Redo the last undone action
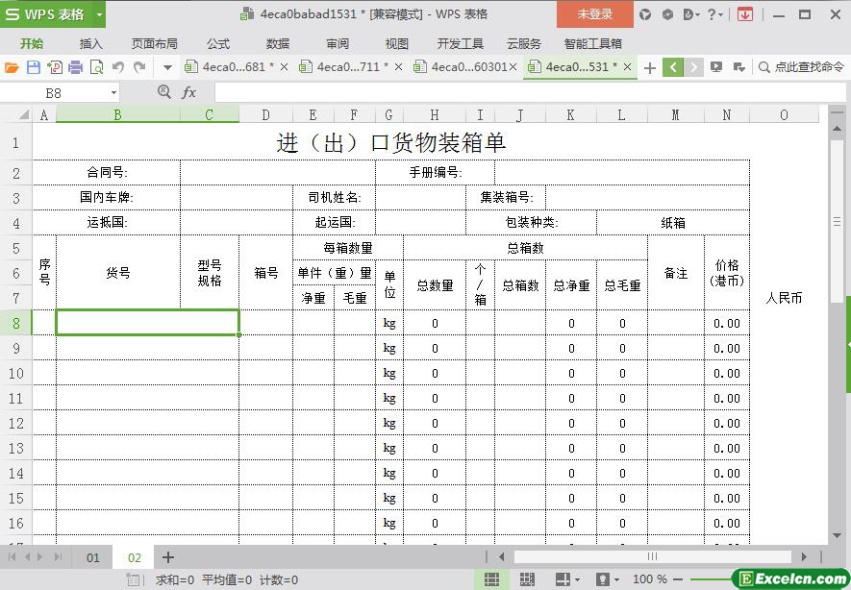851x590 pixels. coord(139,67)
